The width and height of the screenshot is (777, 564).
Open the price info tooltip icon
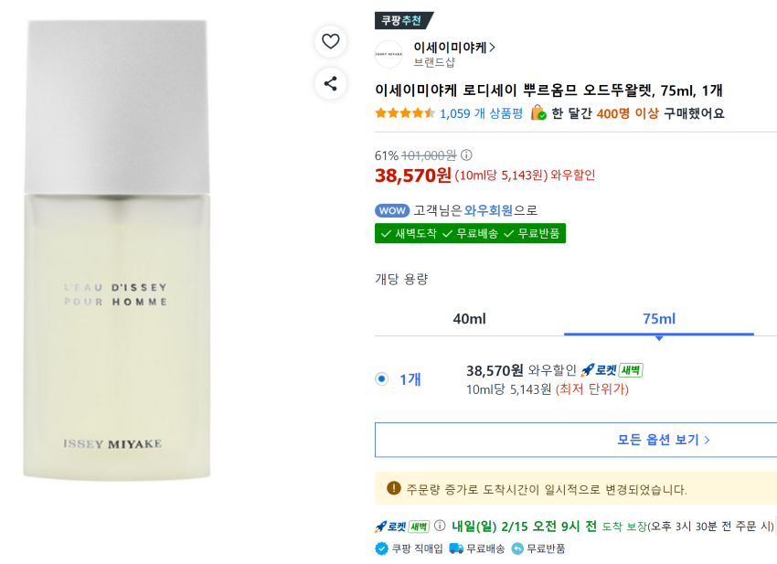466,155
